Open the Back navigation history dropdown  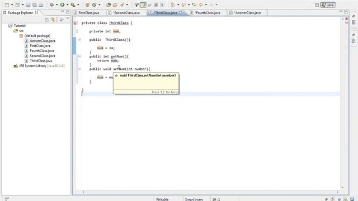point(206,5)
